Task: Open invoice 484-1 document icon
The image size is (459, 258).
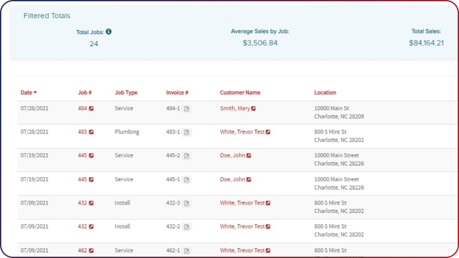Action: (x=186, y=109)
